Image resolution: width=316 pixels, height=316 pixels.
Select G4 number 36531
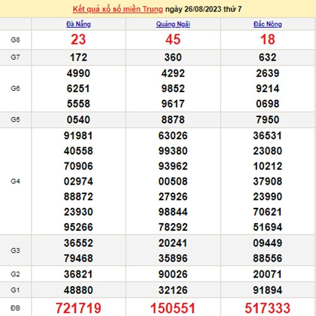click(267, 136)
